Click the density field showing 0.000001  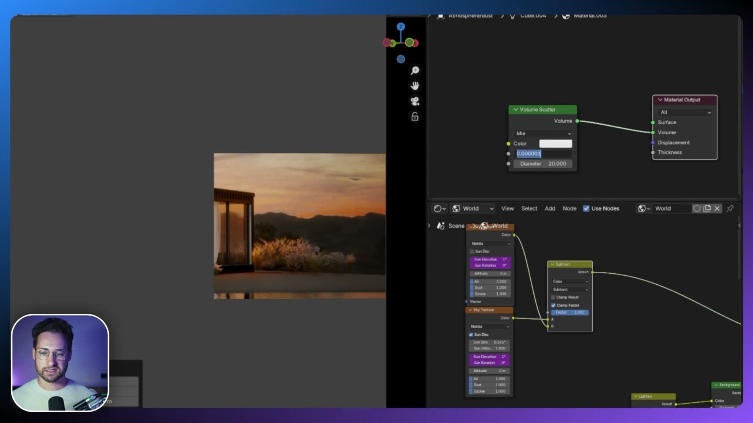[x=543, y=154]
